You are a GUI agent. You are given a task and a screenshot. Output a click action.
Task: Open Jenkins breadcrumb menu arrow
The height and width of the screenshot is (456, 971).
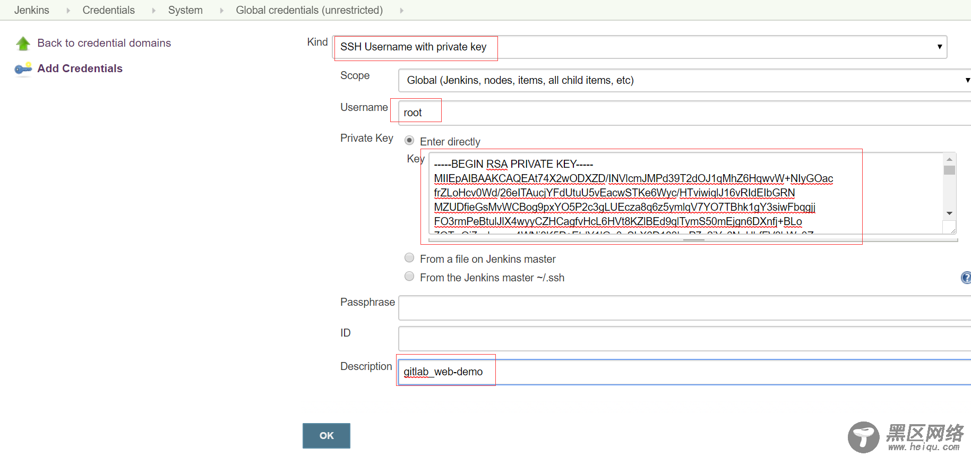[68, 11]
